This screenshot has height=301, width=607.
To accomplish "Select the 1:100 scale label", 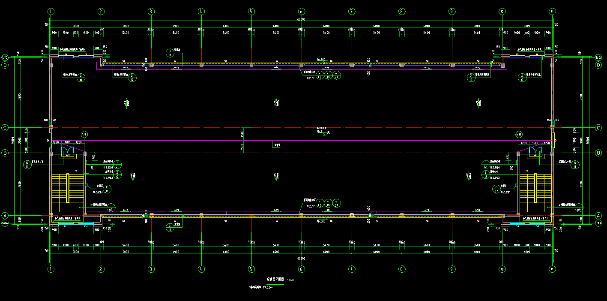I will pyautogui.click(x=290, y=280).
